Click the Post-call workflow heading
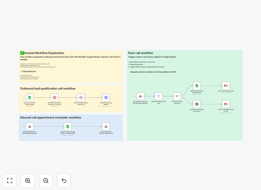 (x=140, y=53)
